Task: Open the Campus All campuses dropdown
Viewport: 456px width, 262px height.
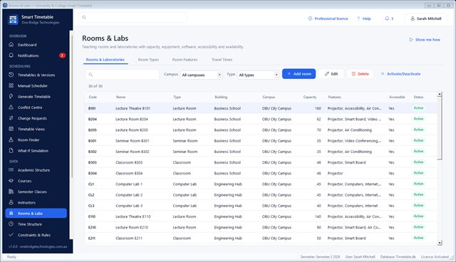Action: pos(201,75)
